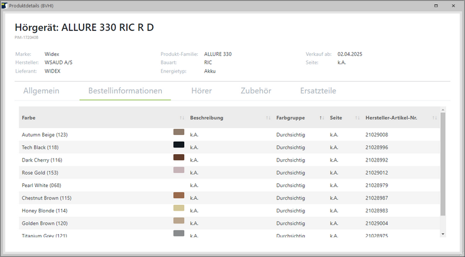Open the Allgemein tab
The width and height of the screenshot is (465, 257).
click(41, 90)
